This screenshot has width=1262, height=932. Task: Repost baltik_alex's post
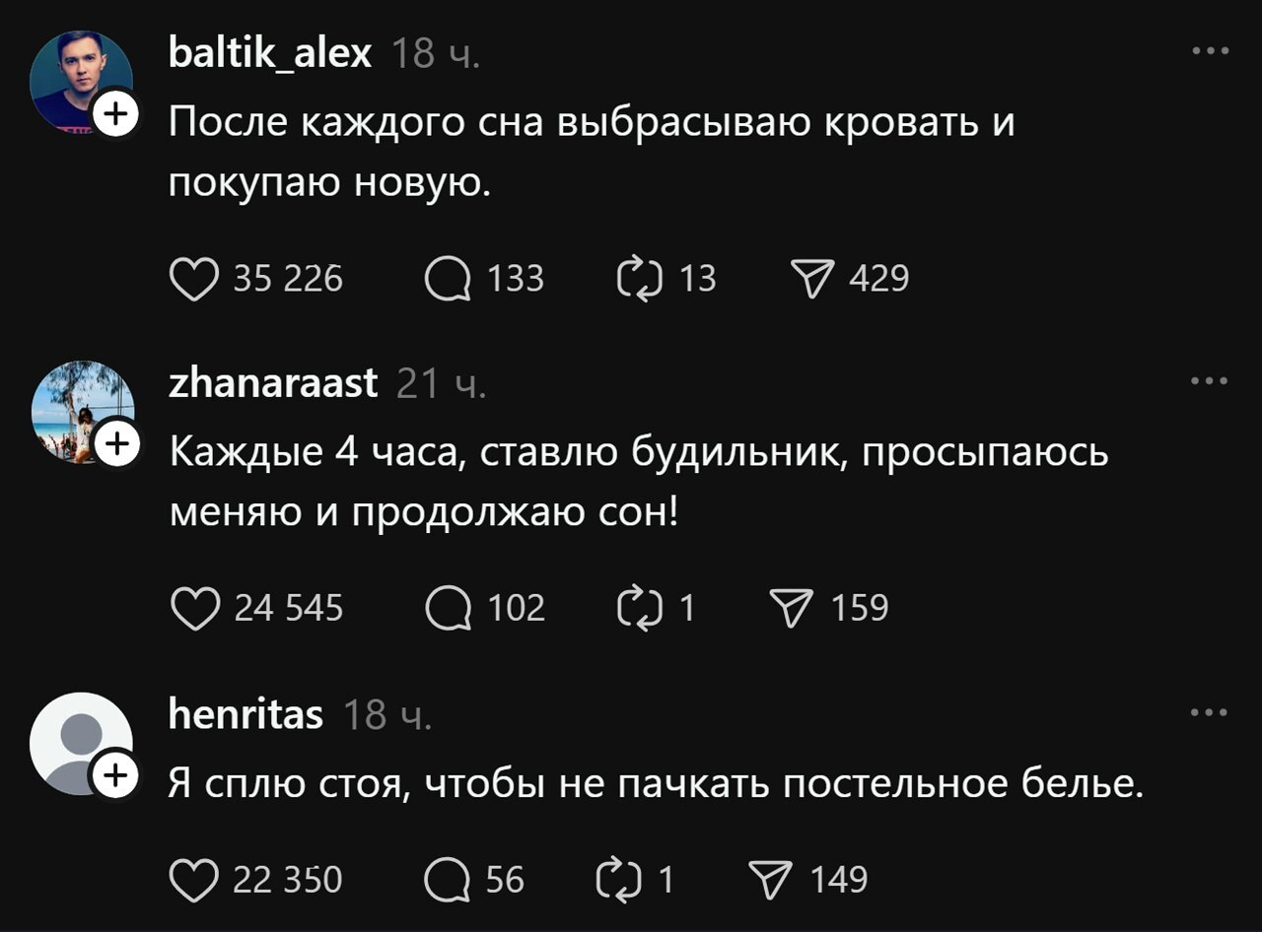click(x=637, y=280)
